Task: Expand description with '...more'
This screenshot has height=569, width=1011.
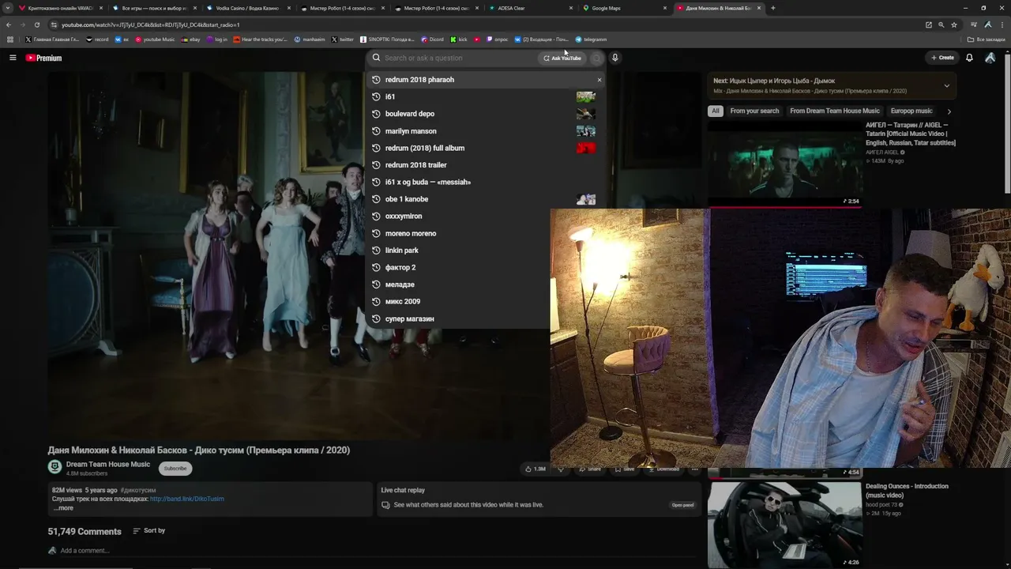Action: pos(64,508)
